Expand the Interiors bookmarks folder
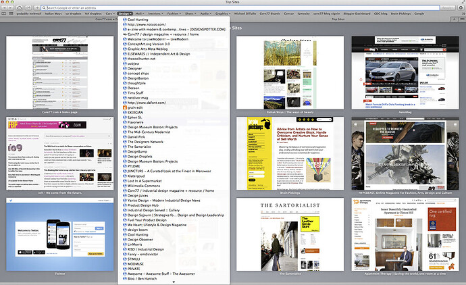466x285 pixels. tap(156, 14)
